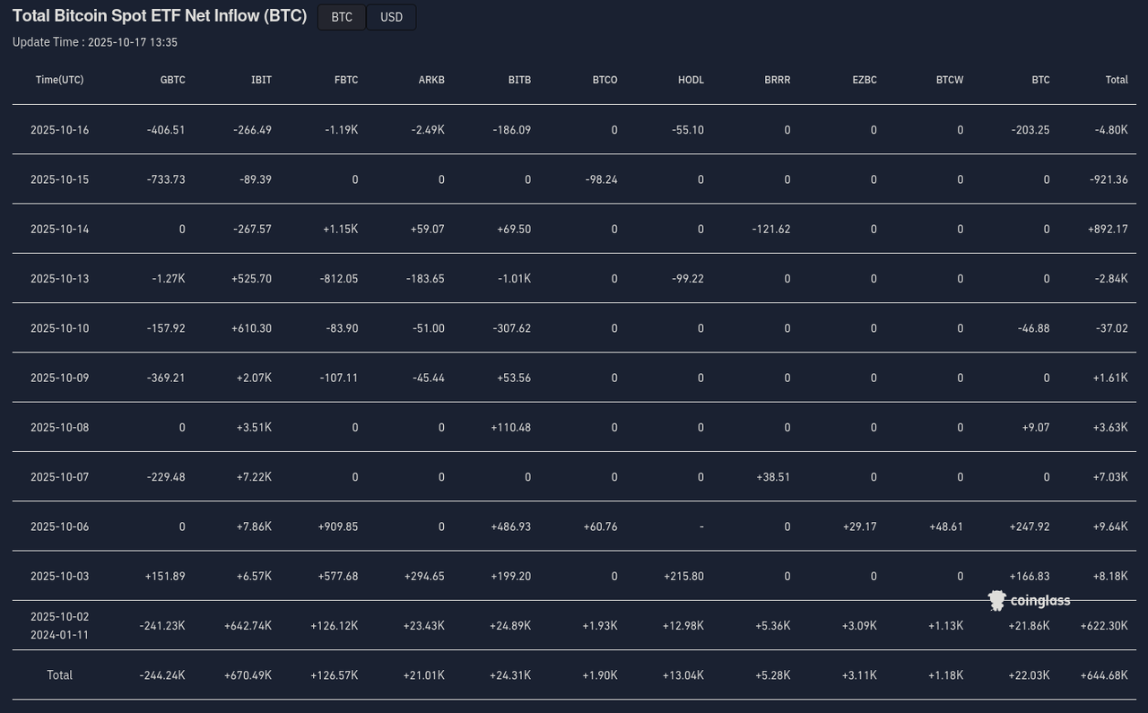
Task: Click IBIT value +610.30
Action: [251, 328]
